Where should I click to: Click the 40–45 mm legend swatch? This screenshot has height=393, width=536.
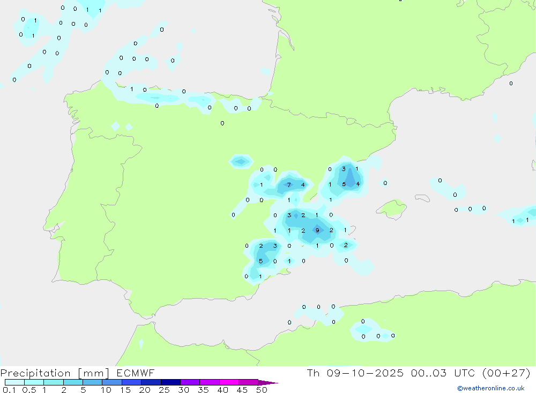[x=229, y=382]
